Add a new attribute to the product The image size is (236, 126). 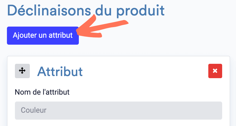click(43, 36)
